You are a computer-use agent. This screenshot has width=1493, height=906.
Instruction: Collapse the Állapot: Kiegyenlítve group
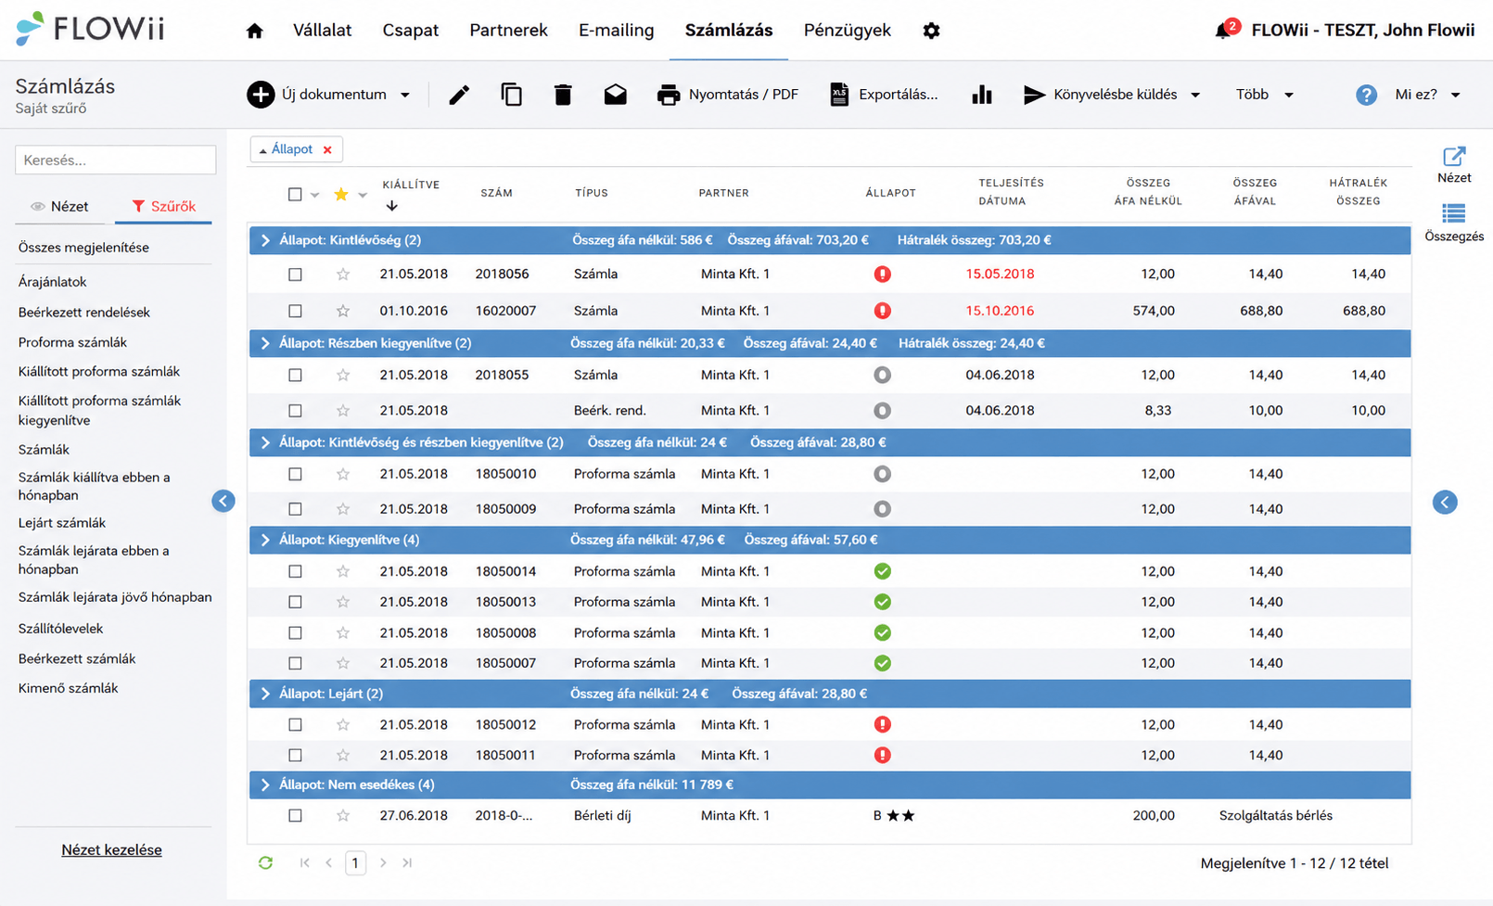(x=265, y=540)
